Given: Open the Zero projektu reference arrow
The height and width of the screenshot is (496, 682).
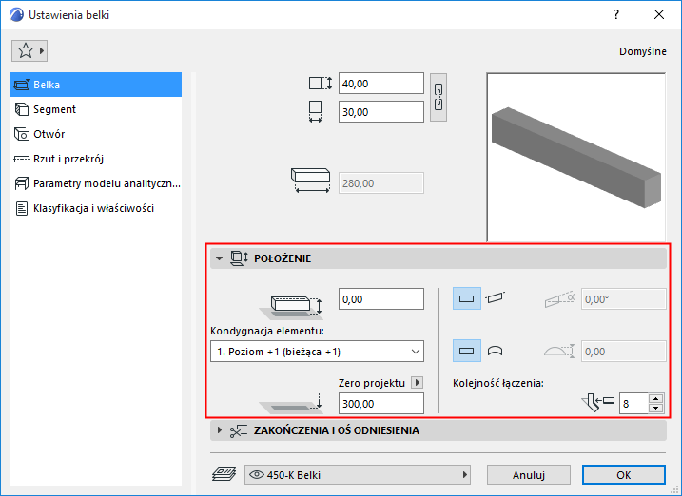Looking at the screenshot, I should [418, 383].
